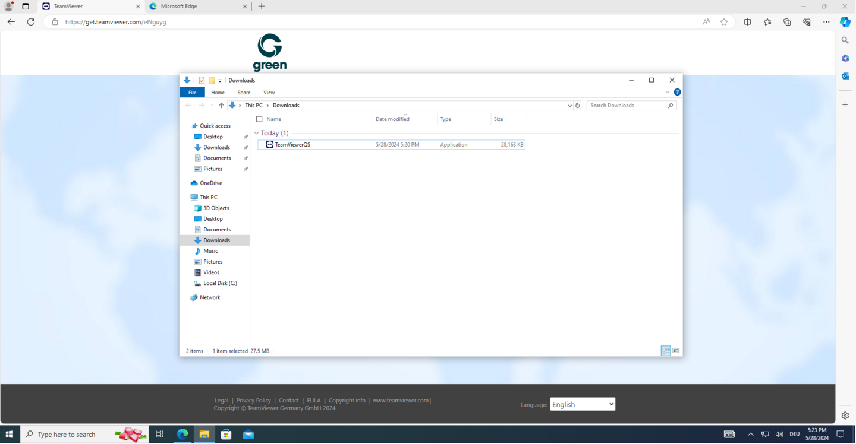Go back in the Edge browser
Screen dimensions: 856x444
(11, 22)
